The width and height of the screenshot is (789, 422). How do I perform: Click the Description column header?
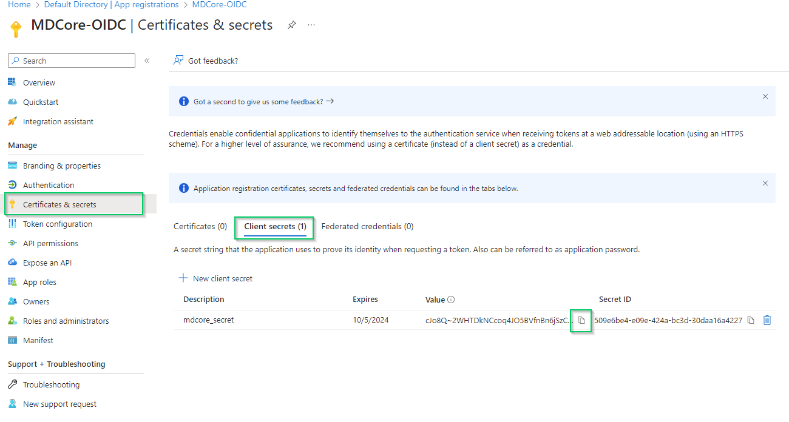pos(204,299)
